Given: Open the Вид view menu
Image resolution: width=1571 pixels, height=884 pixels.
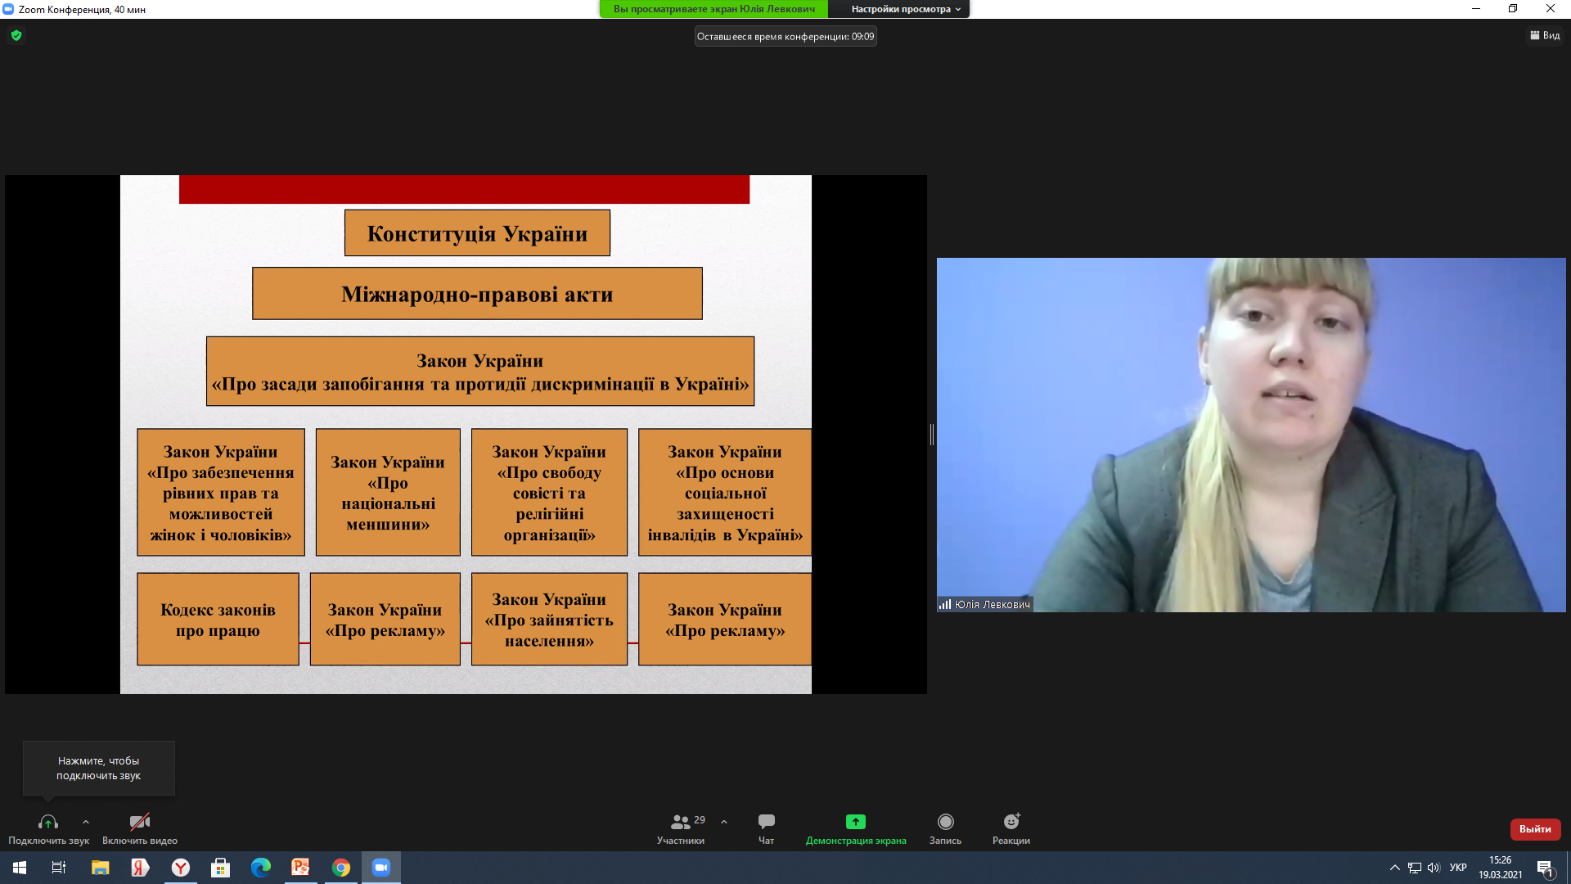Looking at the screenshot, I should click(x=1545, y=35).
